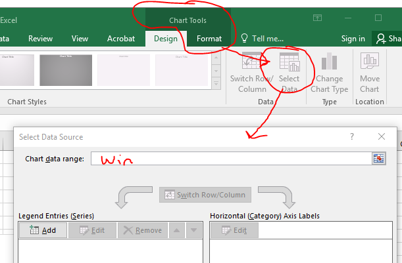The image size is (402, 263).
Task: Click the Tell me search box
Action: tap(263, 39)
